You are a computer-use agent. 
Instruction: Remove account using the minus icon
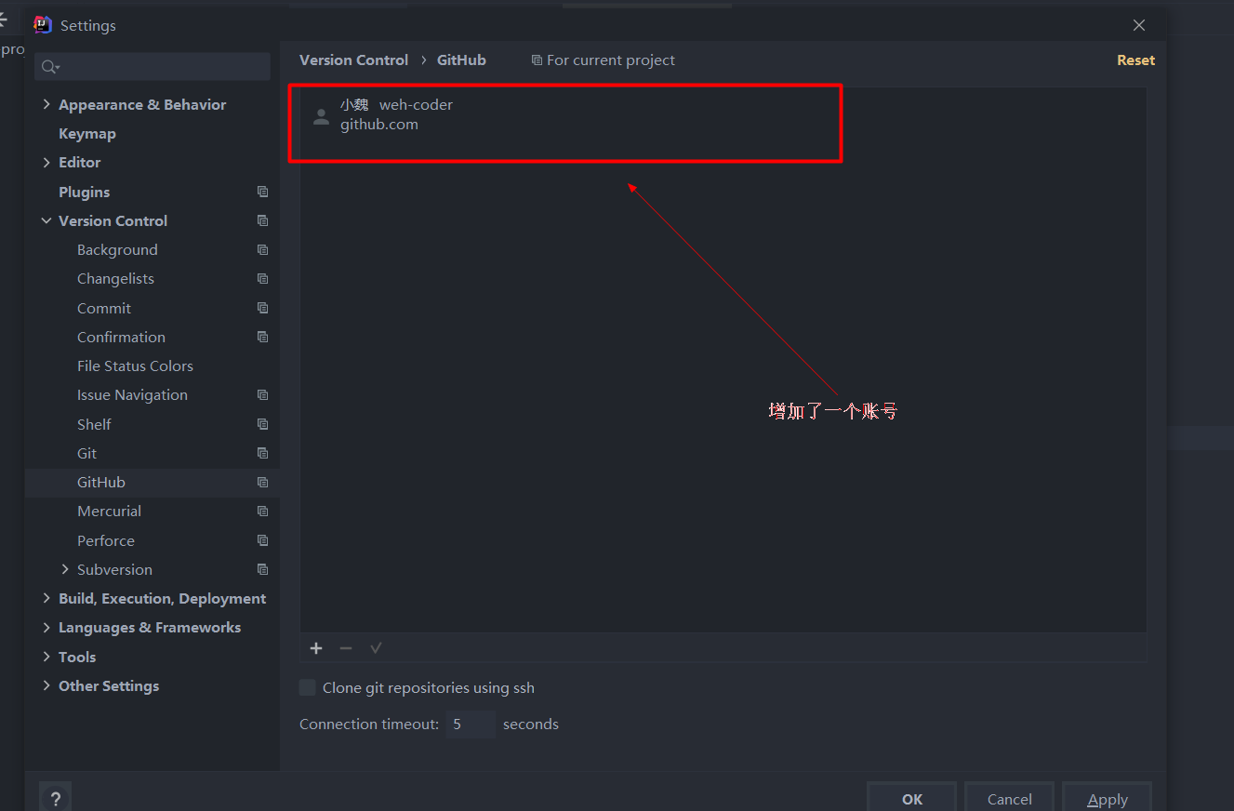click(346, 648)
